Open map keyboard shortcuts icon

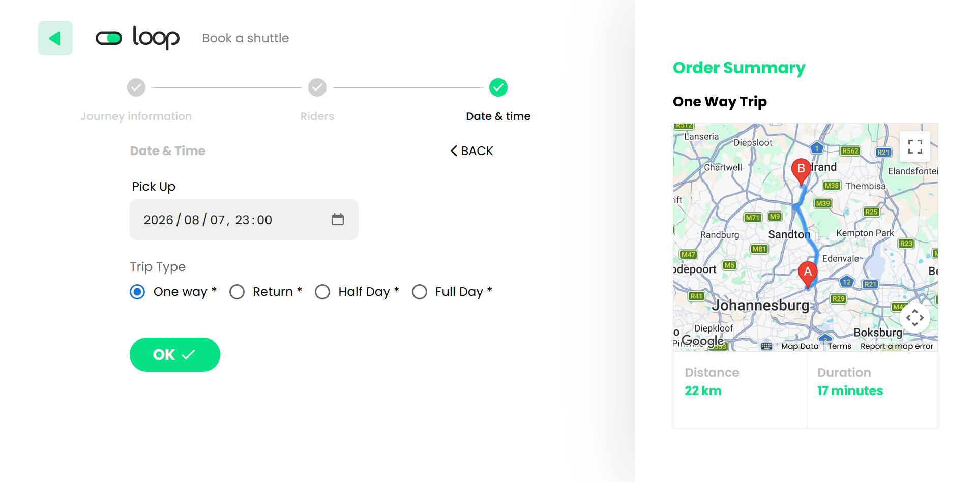tap(767, 346)
